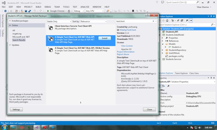217x130 pixels.
Task: Collapse the Online section
Action: point(10,25)
